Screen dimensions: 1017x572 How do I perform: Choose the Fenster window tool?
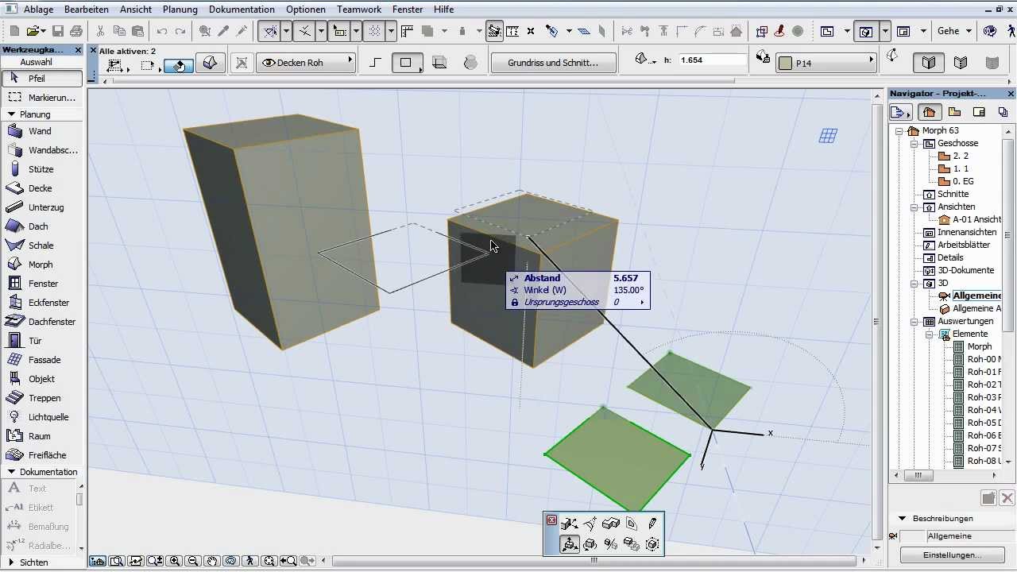[41, 284]
